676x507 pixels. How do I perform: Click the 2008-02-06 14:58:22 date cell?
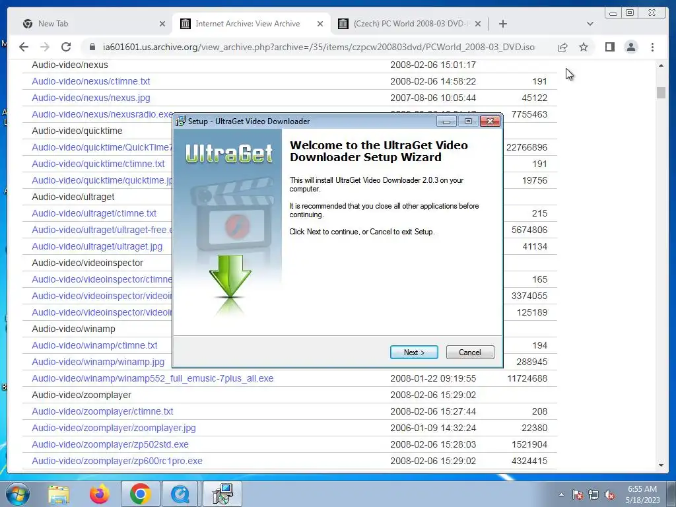click(x=433, y=81)
